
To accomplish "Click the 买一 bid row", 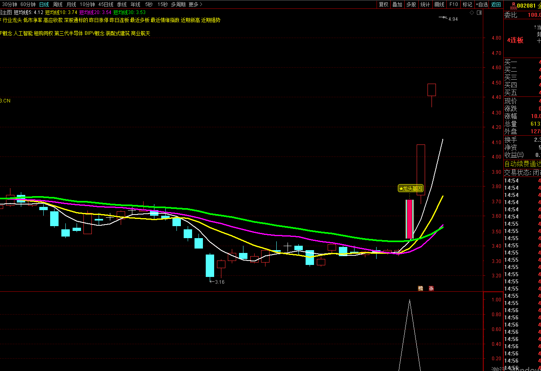I will tap(522, 62).
